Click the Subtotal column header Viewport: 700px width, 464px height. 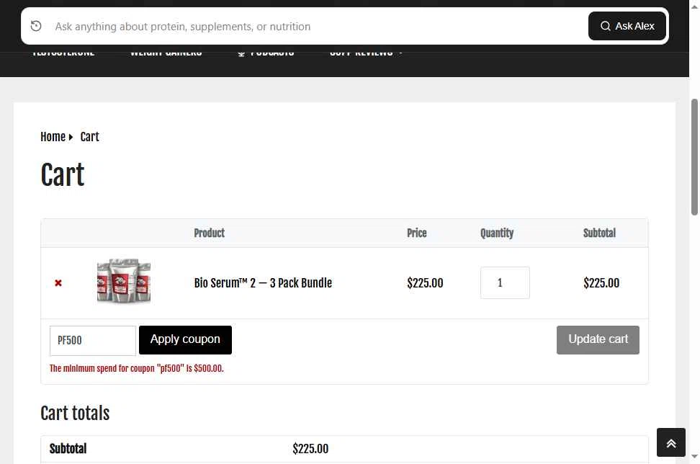pyautogui.click(x=599, y=233)
